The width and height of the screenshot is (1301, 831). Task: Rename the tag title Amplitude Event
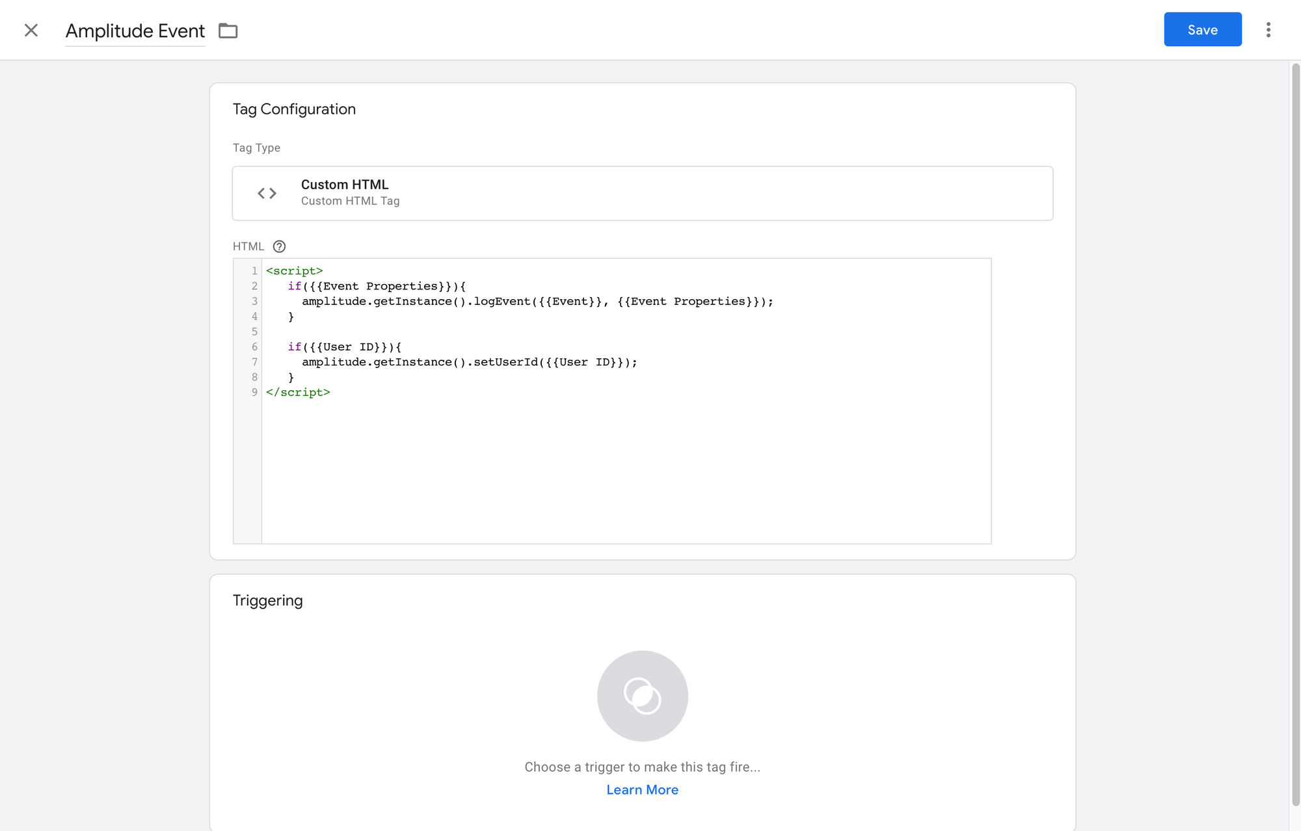[135, 31]
